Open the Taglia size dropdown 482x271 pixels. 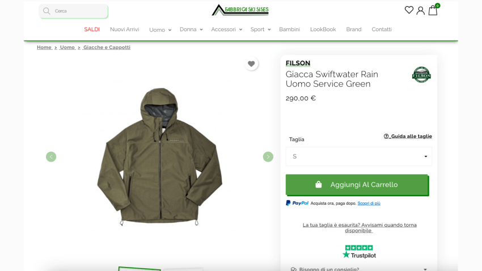pos(359,156)
